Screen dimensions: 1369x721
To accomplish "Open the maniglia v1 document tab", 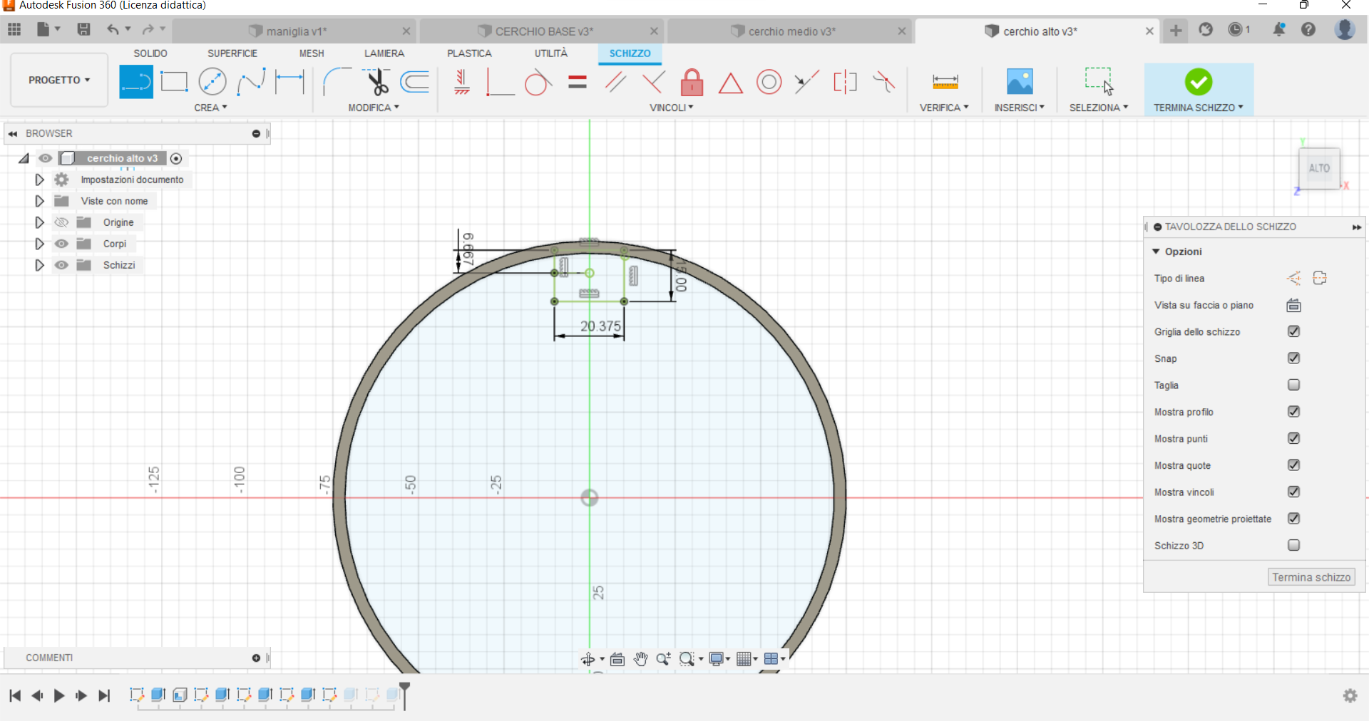I will [296, 31].
